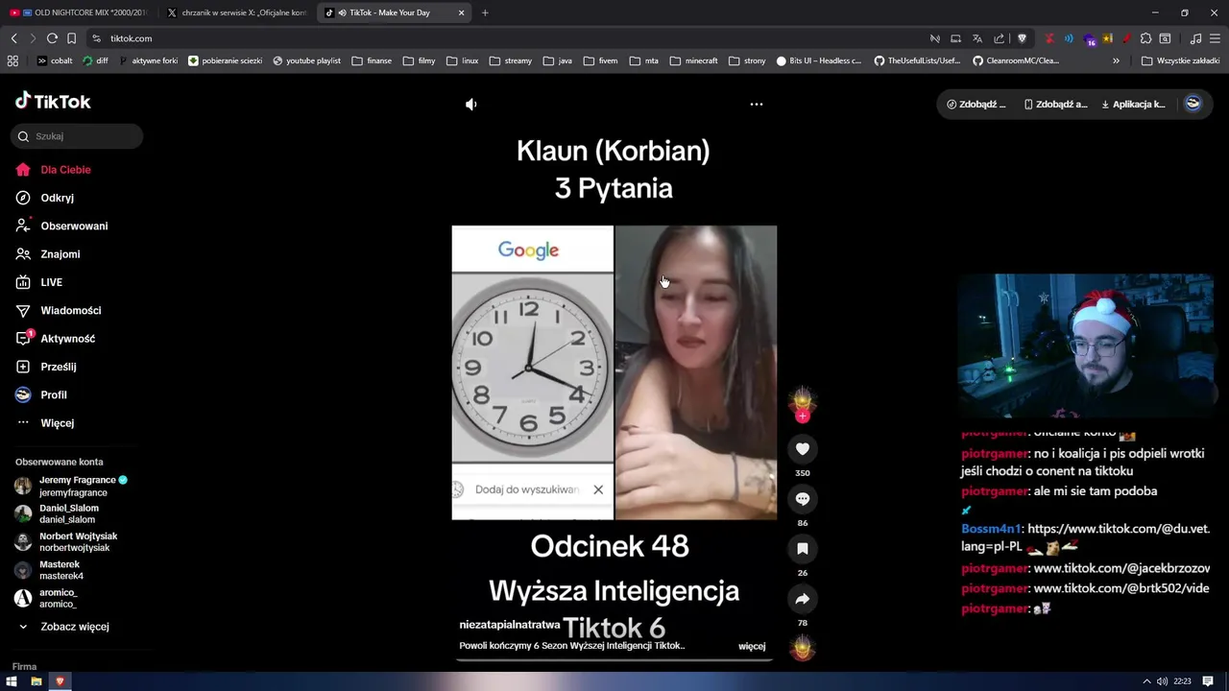Image resolution: width=1229 pixels, height=691 pixels.
Task: Open the streamy bookmark folder
Action: point(511,60)
